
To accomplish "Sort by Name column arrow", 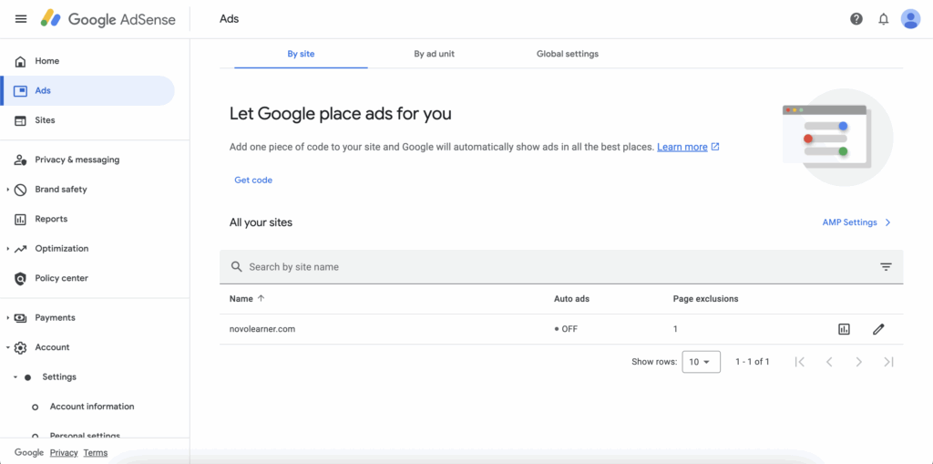I will (x=261, y=298).
